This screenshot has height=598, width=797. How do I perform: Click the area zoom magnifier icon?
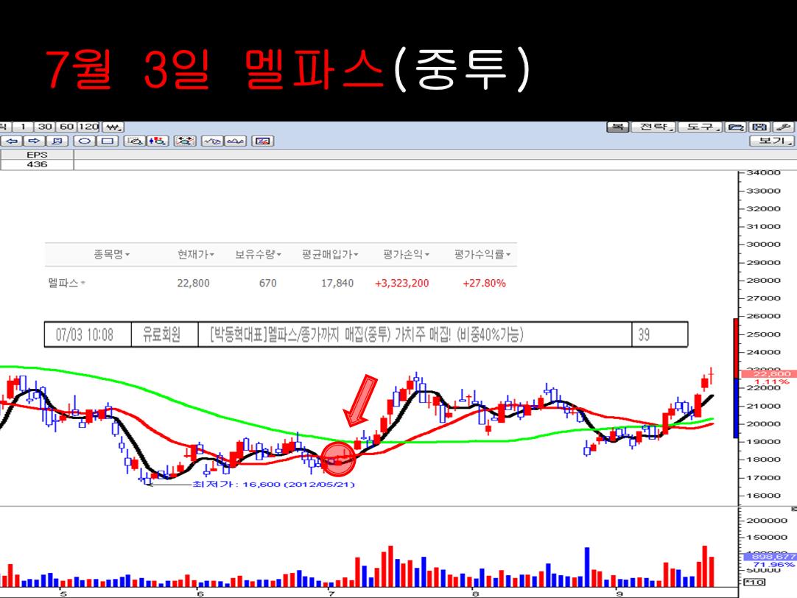(x=136, y=141)
